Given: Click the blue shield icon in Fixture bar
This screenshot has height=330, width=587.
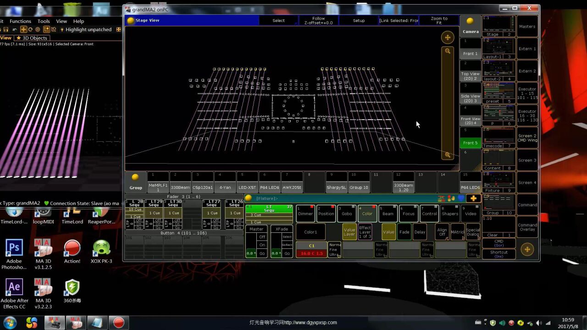Looking at the screenshot, I should (461, 198).
